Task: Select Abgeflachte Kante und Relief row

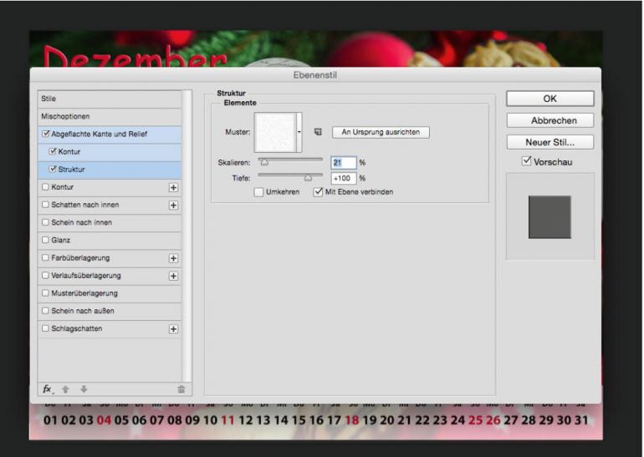Action: (x=110, y=135)
